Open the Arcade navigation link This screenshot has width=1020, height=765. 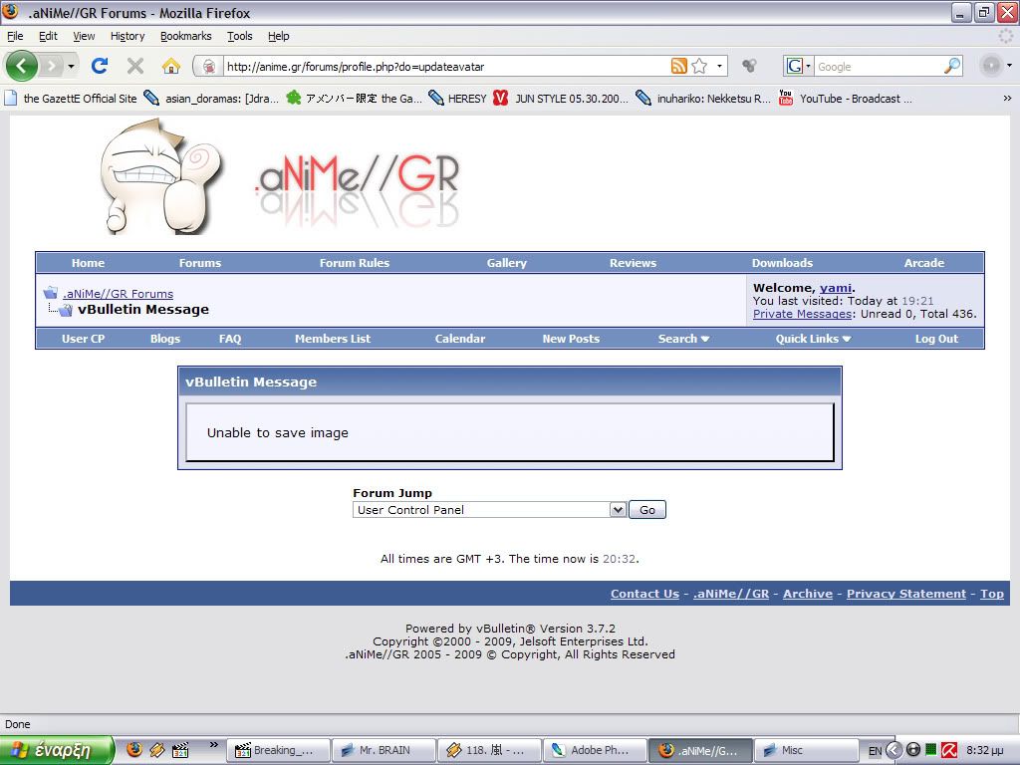[x=923, y=263]
